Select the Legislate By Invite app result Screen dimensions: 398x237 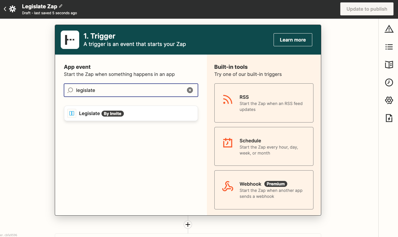coord(131,113)
